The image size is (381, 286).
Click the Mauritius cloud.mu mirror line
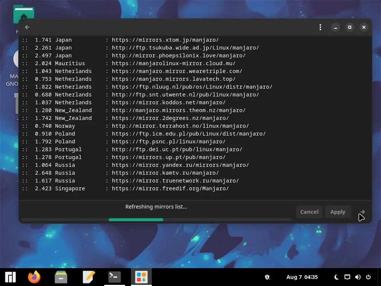[129, 63]
